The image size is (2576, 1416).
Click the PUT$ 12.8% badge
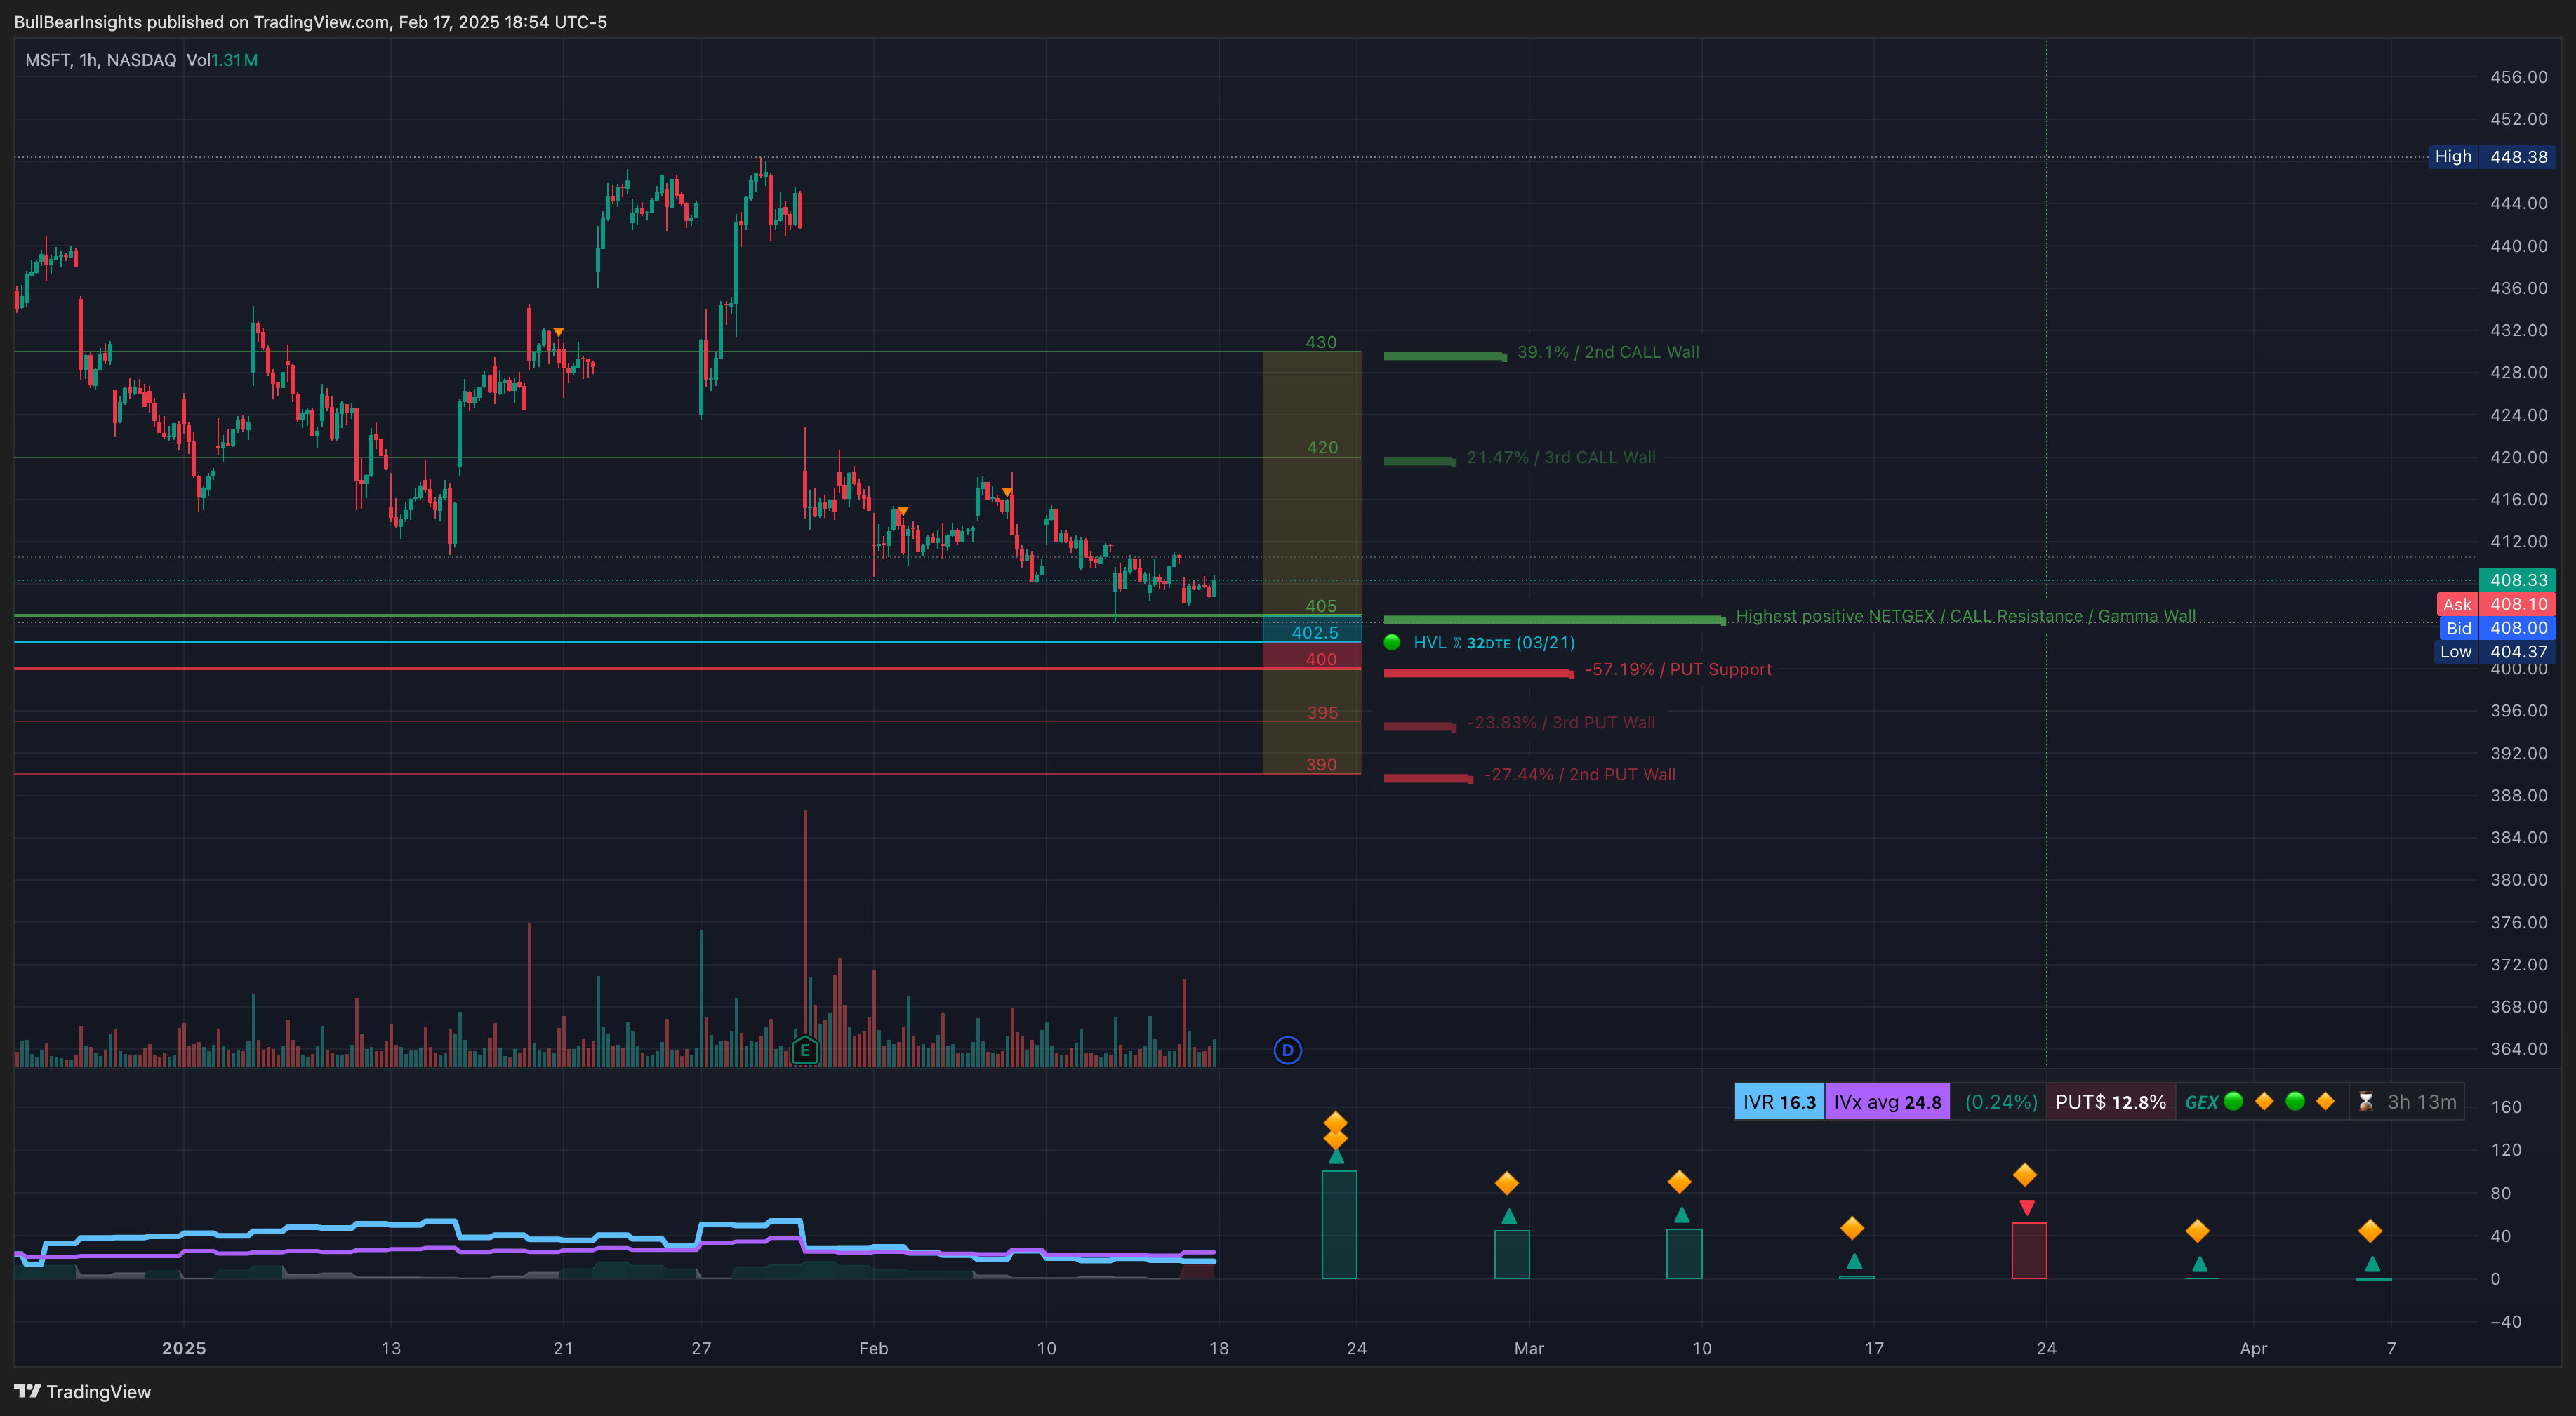pyautogui.click(x=2110, y=1102)
